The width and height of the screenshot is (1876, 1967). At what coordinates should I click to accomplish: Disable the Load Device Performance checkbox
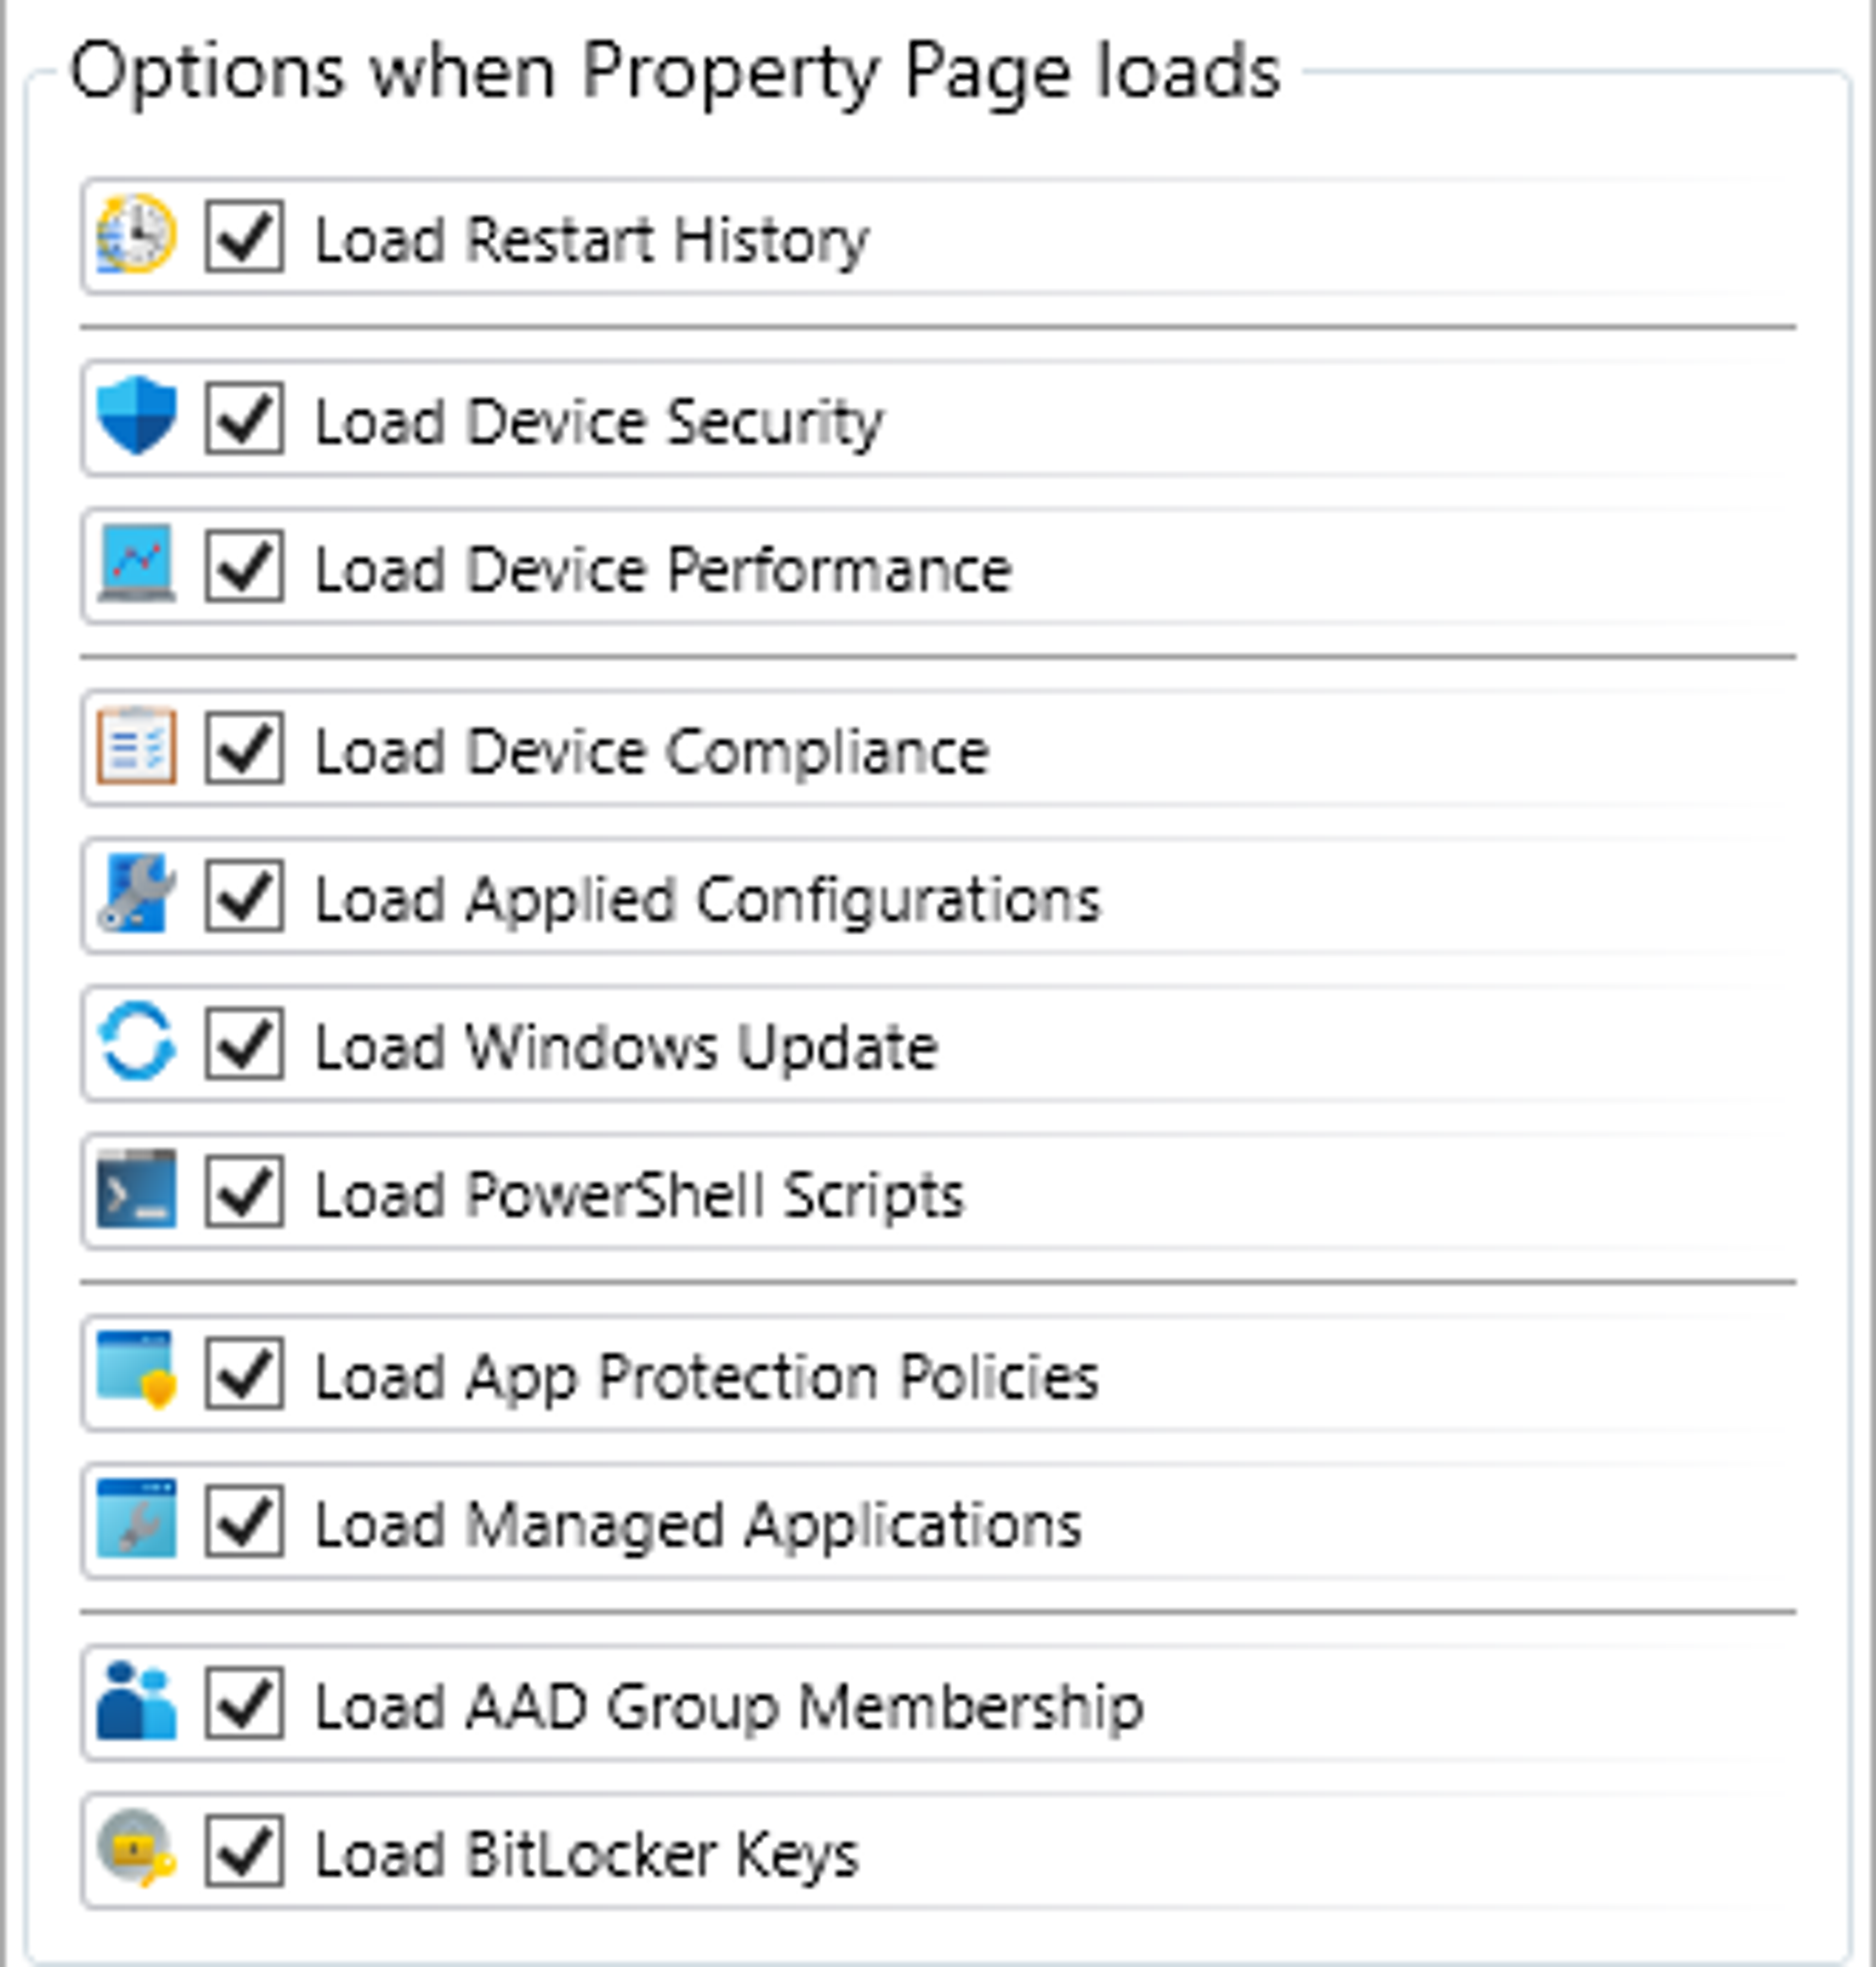click(244, 566)
